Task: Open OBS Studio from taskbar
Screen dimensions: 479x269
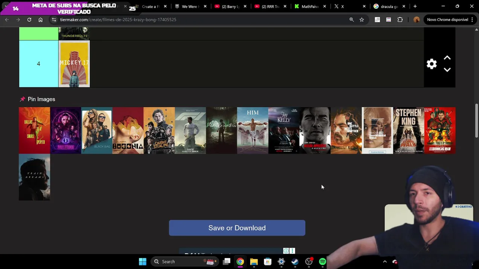Action: pyautogui.click(x=309, y=262)
